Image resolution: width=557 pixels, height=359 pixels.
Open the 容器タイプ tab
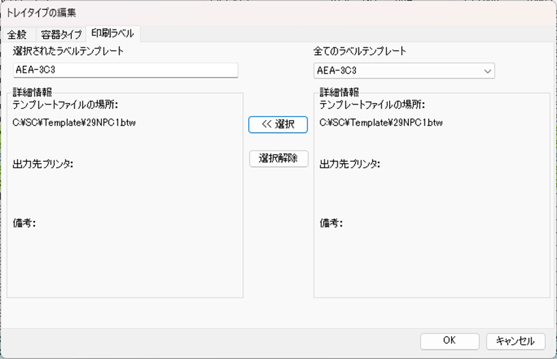61,34
